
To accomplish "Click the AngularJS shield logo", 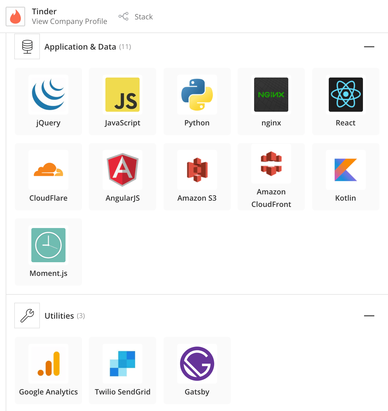I will (122, 170).
